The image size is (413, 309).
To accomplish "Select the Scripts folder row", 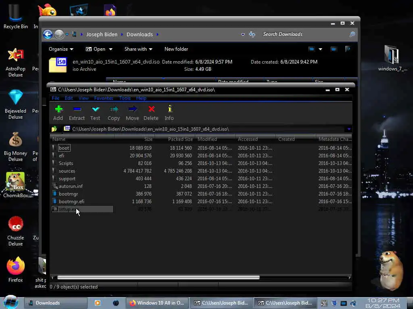I will [202, 163].
